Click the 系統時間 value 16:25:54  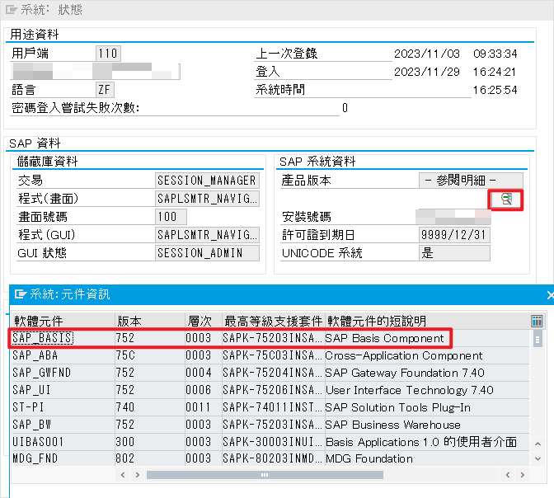[x=495, y=90]
